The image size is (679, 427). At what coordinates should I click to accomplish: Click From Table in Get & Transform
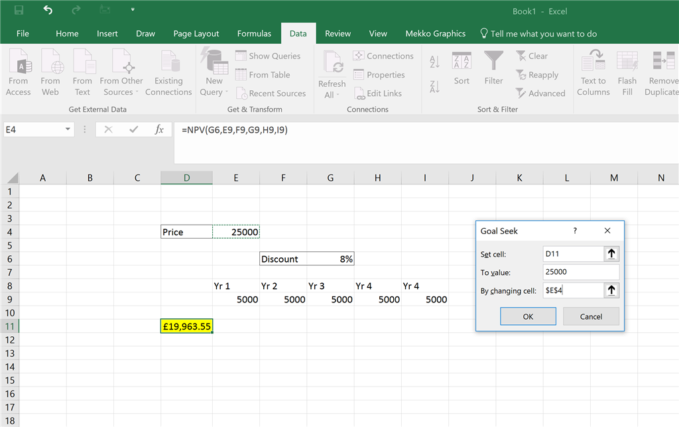click(x=263, y=74)
